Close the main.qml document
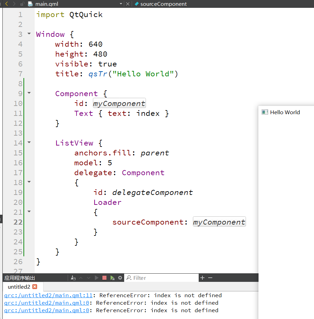This screenshot has height=319, width=314. coord(128,4)
